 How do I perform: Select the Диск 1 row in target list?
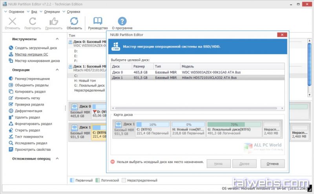(197, 77)
